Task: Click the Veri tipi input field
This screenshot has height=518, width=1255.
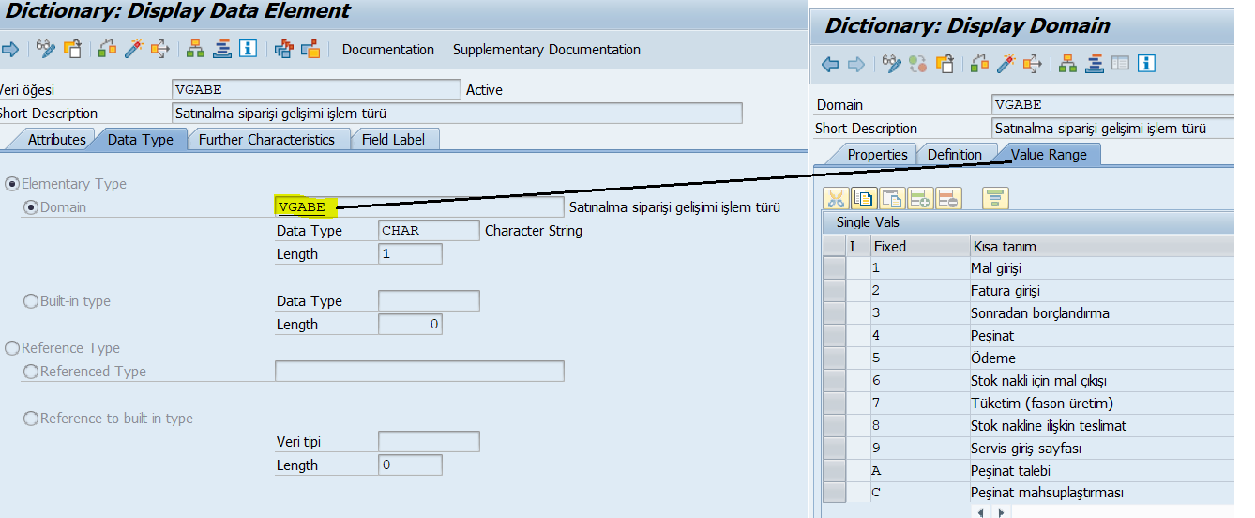Action: click(x=429, y=442)
